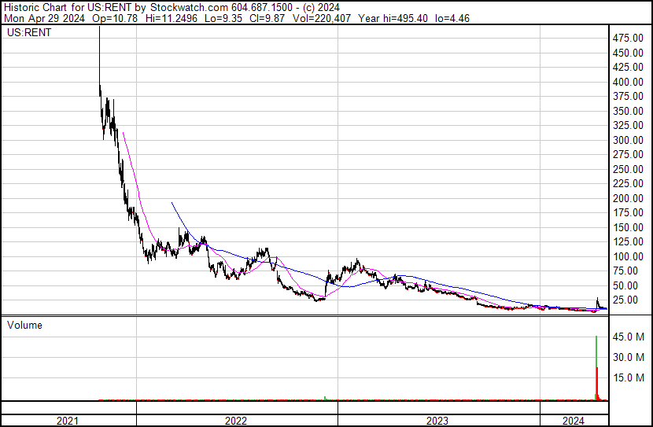Click the Vol=220,407 header value

pyautogui.click(x=322, y=18)
